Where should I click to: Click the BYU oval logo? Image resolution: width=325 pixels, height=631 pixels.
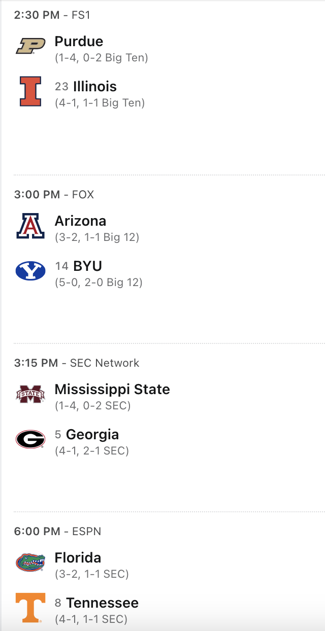pos(30,271)
